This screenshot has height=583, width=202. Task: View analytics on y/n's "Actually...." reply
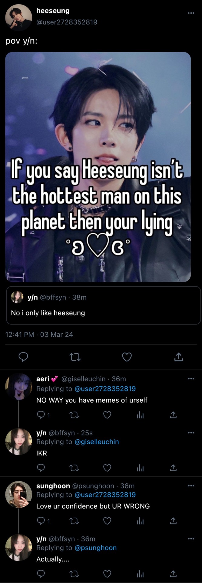pyautogui.click(x=140, y=574)
